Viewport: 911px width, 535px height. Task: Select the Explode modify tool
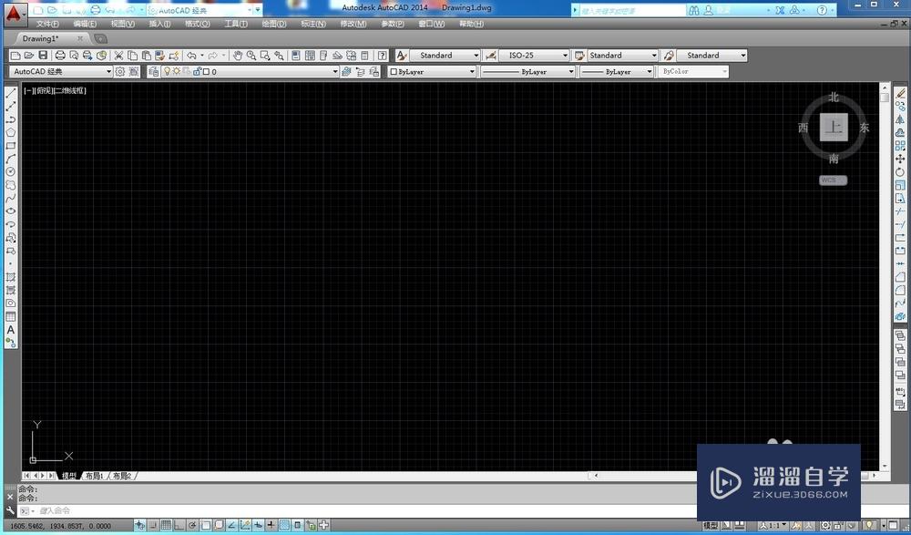pos(900,317)
